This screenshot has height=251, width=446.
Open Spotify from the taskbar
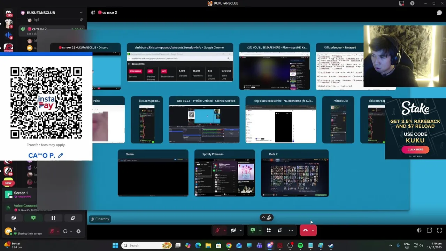(300, 245)
